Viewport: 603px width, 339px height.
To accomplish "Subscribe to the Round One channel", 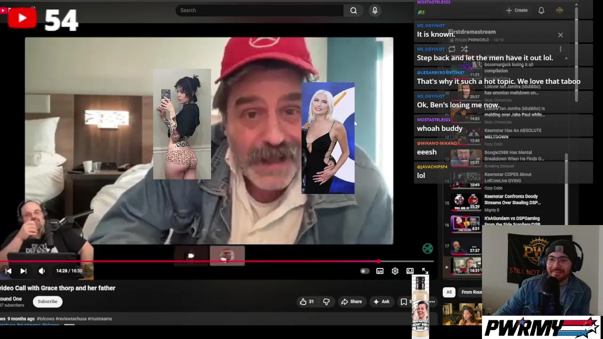I will click(47, 301).
